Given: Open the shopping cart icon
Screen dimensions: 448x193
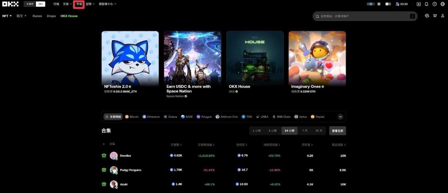Looking at the screenshot, I should tap(435, 16).
